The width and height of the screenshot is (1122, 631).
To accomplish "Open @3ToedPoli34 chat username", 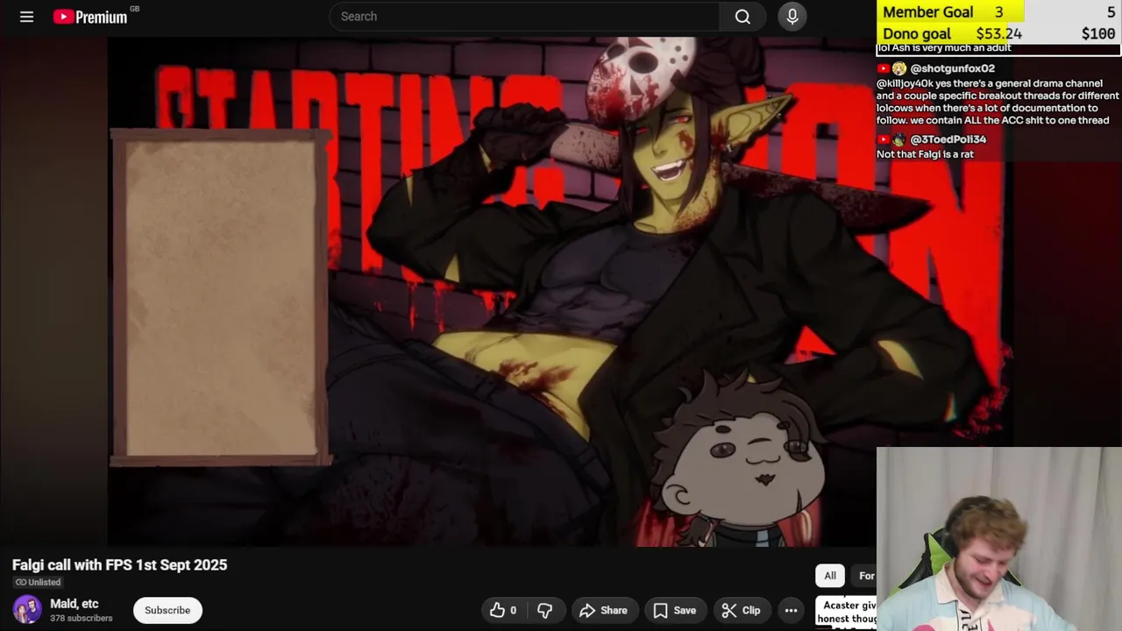I will point(948,139).
